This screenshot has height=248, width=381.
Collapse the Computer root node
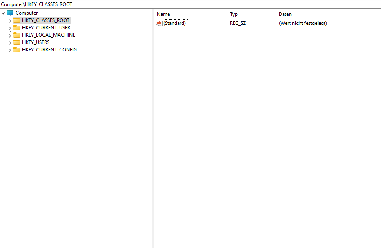(4, 13)
